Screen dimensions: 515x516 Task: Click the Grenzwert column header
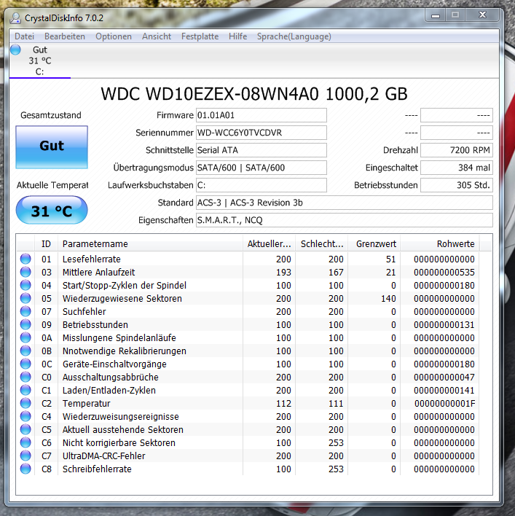point(374,244)
